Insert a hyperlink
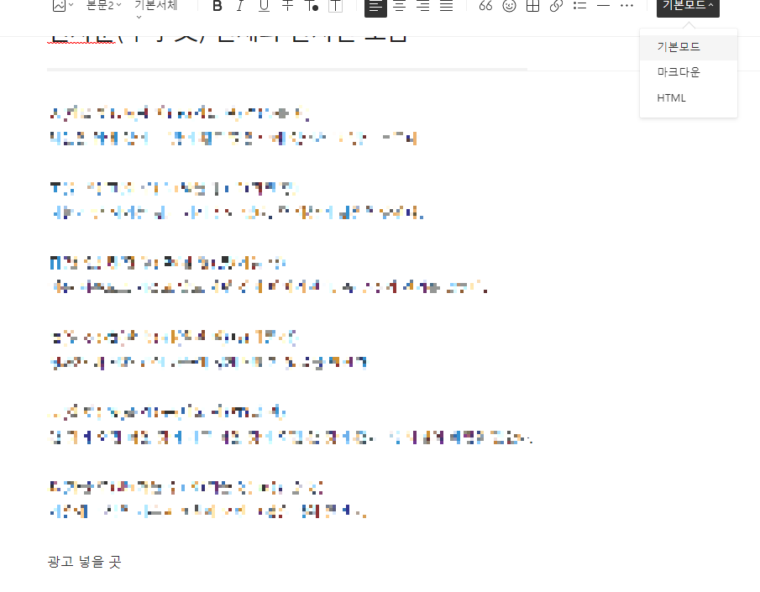Image resolution: width=760 pixels, height=592 pixels. [x=557, y=6]
